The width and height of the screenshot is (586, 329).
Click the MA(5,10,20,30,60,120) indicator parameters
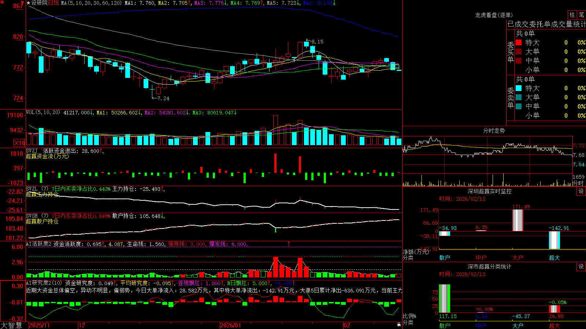point(91,3)
